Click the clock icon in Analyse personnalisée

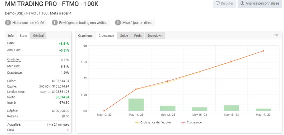click(x=243, y=4)
